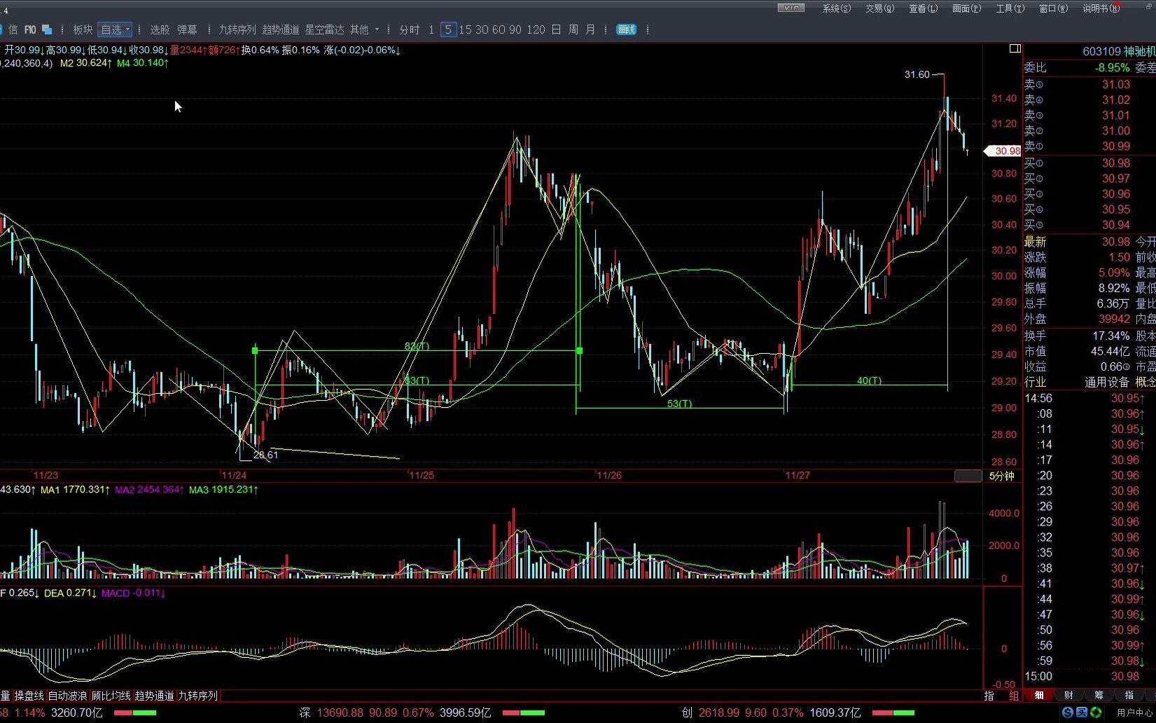The width and height of the screenshot is (1156, 723).
Task: Click the red 组 group button
Action: tap(1014, 696)
